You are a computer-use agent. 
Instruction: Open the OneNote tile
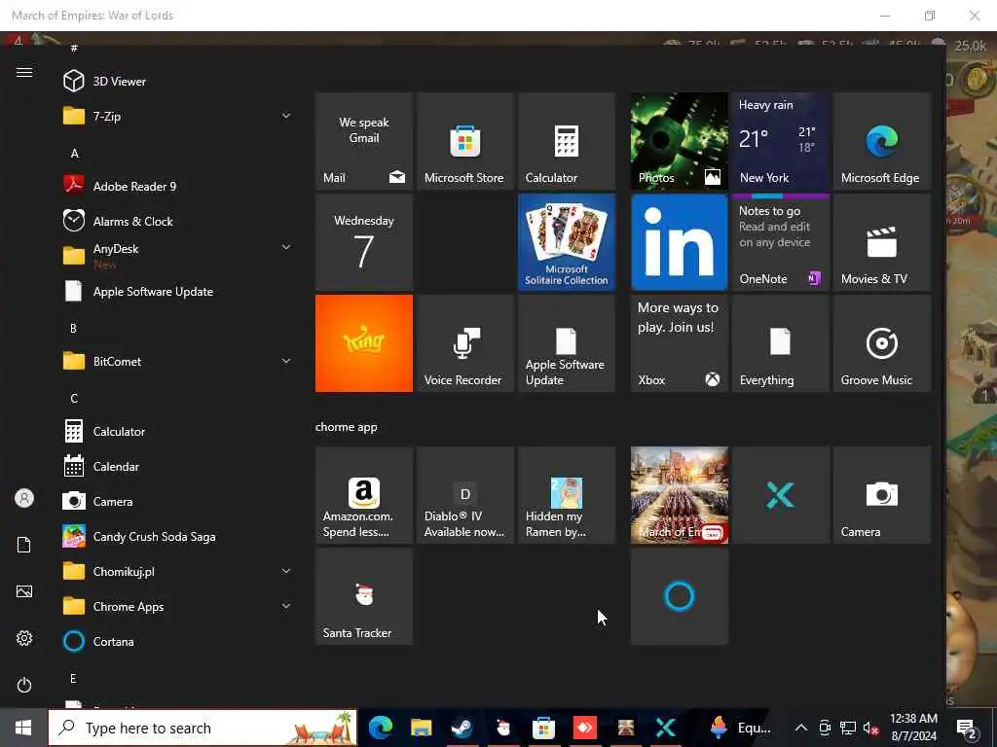781,242
